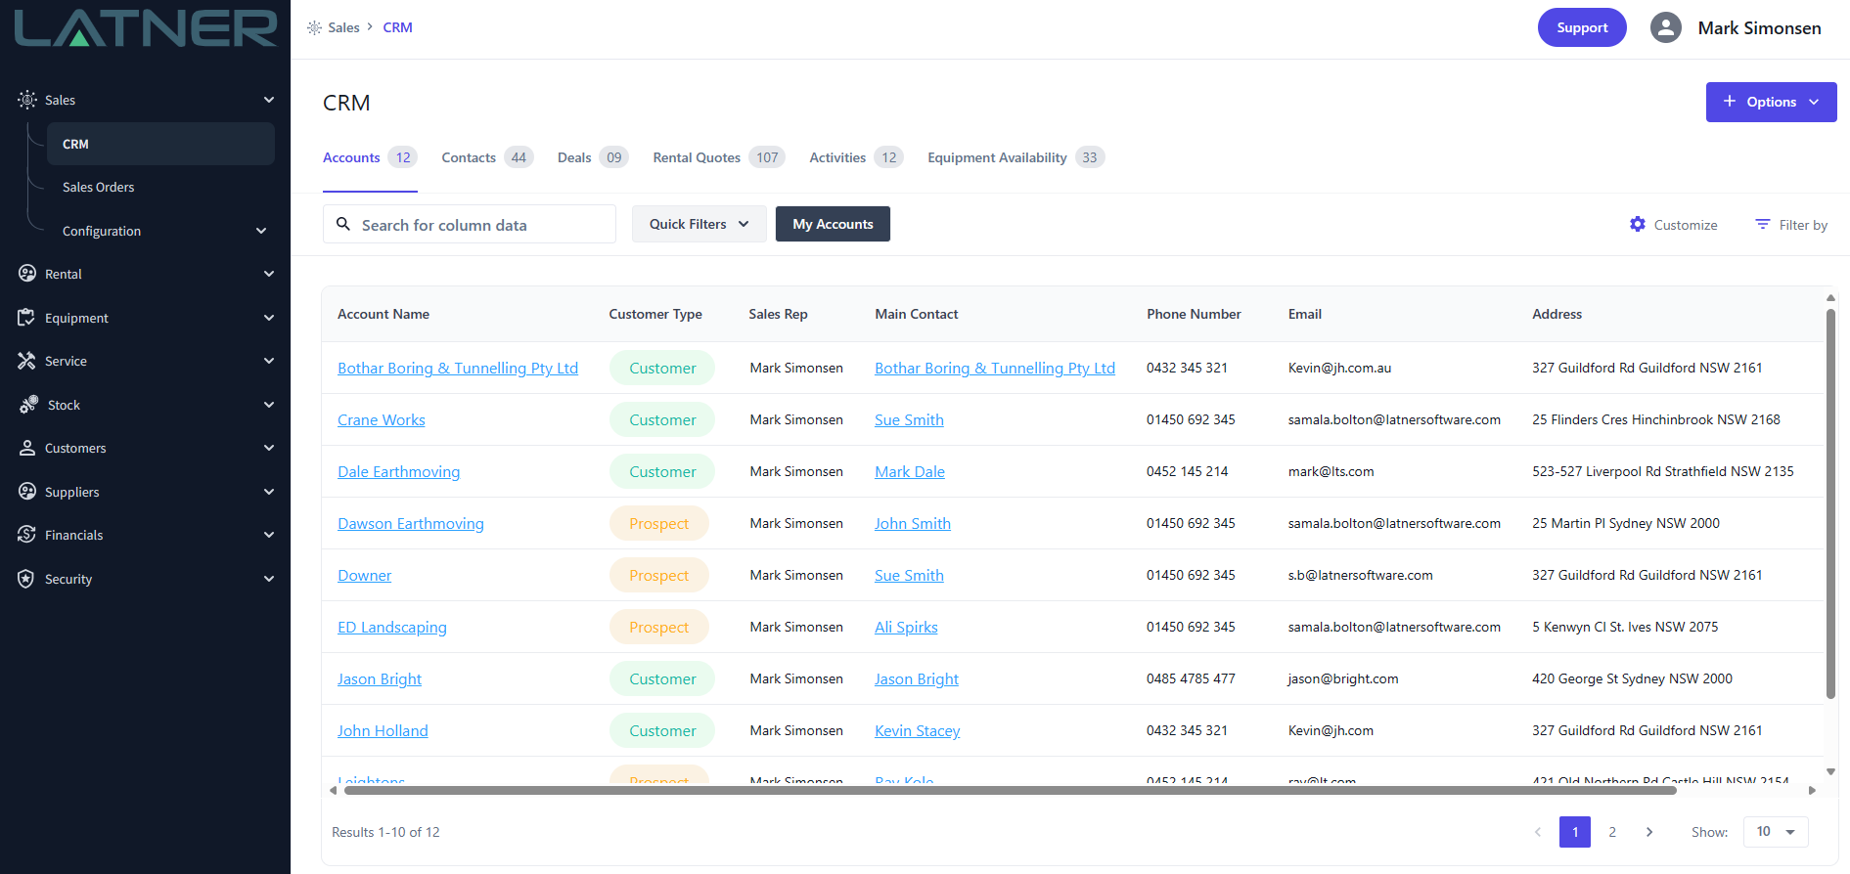
Task: Click the user profile avatar icon
Action: [x=1665, y=27]
